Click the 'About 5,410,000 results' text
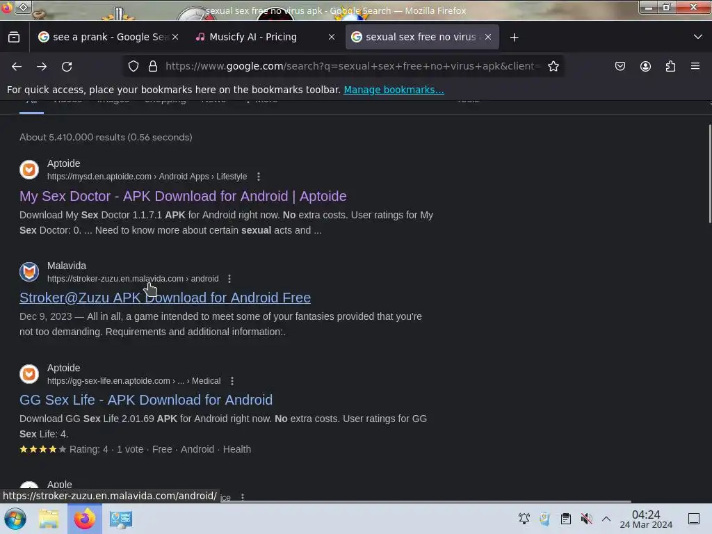 (x=106, y=137)
